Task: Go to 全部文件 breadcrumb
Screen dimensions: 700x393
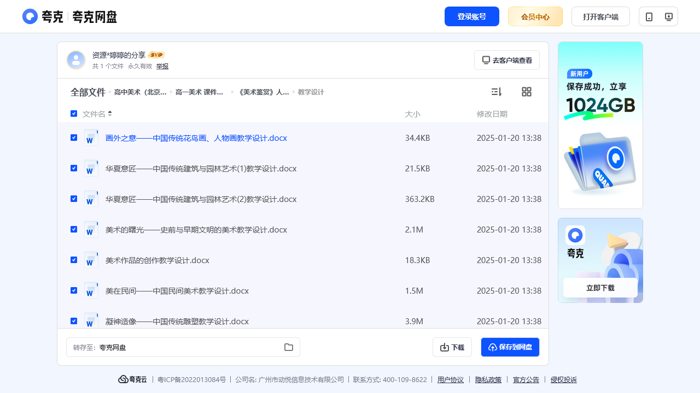Action: tap(87, 92)
